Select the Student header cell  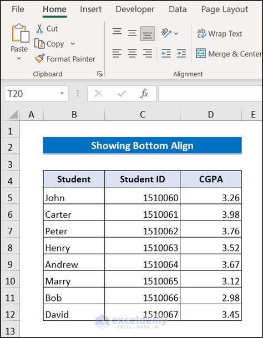tap(74, 179)
